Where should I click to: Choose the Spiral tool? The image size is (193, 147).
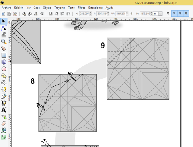(x=4, y=83)
